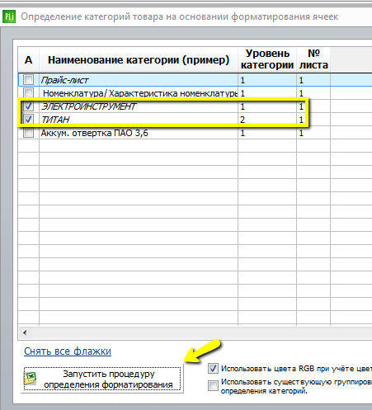372x410 pixels.
Task: Click Снять все флажки link
Action: (x=68, y=351)
